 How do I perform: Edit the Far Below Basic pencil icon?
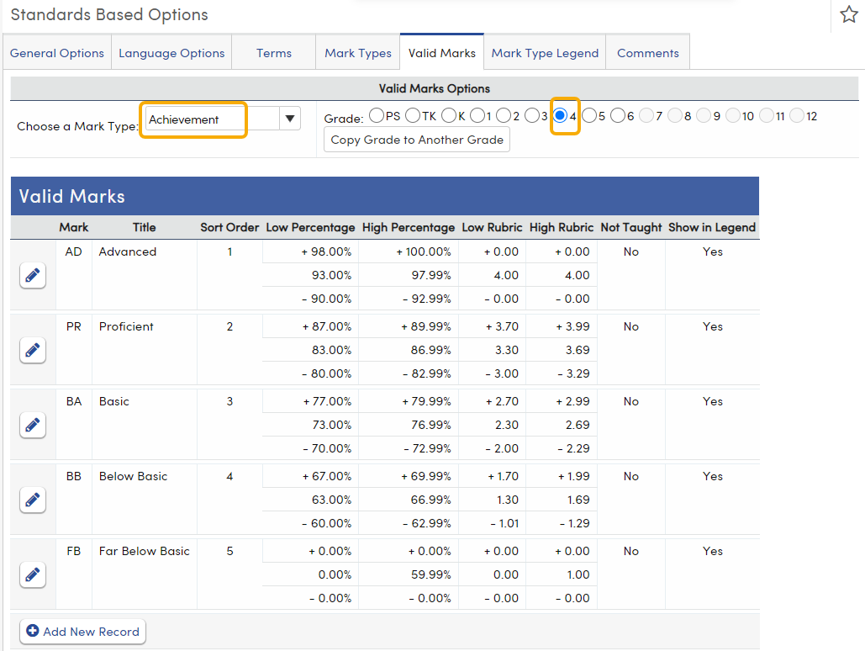point(33,574)
